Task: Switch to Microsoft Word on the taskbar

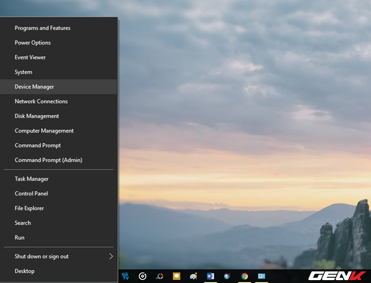Action: (210, 276)
